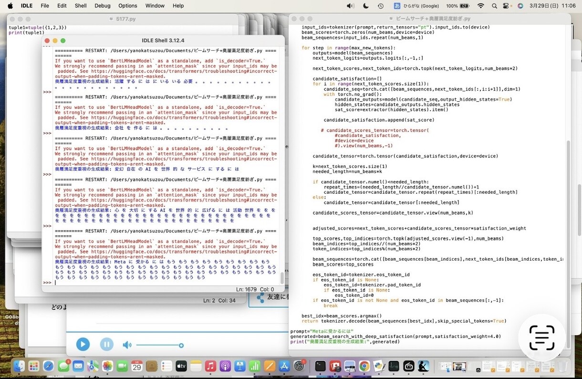Click the pause button in background player

[x=107, y=344]
